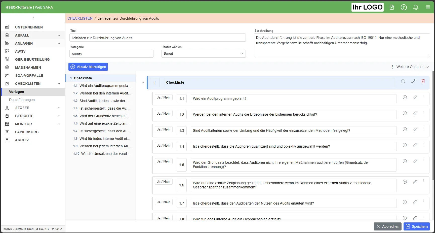Image resolution: width=435 pixels, height=233 pixels.
Task: Add item after question 1.1 via plus icon
Action: point(405,97)
